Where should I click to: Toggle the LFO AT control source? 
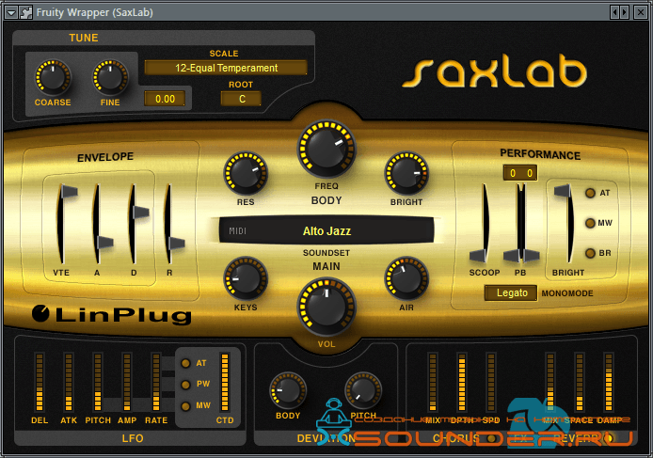[x=185, y=363]
